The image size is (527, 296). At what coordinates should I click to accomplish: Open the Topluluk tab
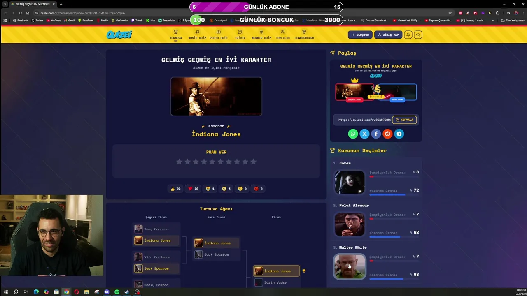pyautogui.click(x=283, y=35)
